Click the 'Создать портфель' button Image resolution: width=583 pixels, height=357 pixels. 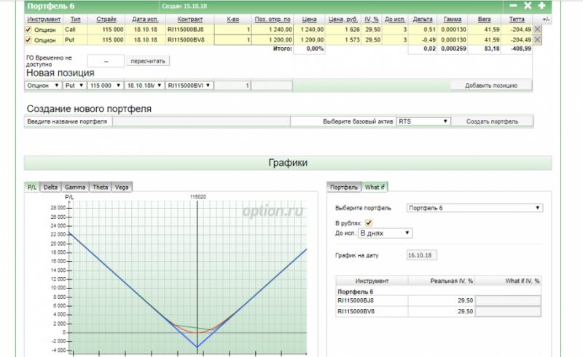[493, 121]
